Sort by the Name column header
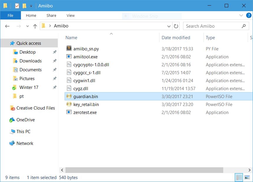Image resolution: width=253 pixels, height=182 pixels. pos(71,38)
